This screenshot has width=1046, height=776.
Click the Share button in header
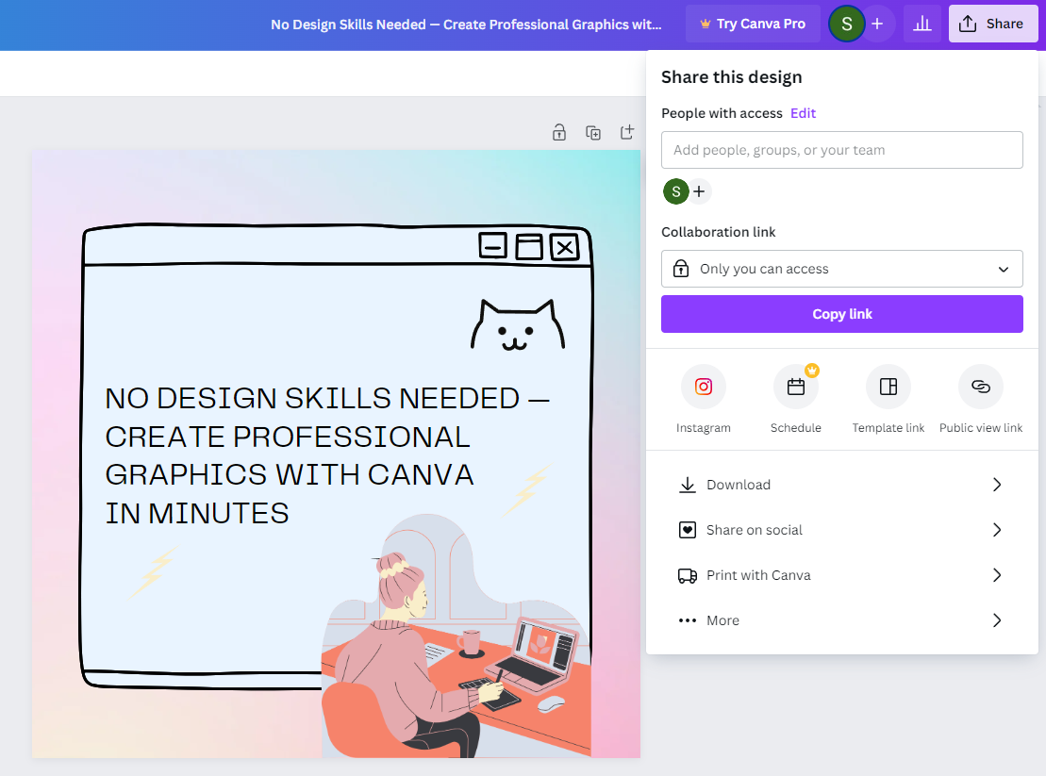[992, 24]
